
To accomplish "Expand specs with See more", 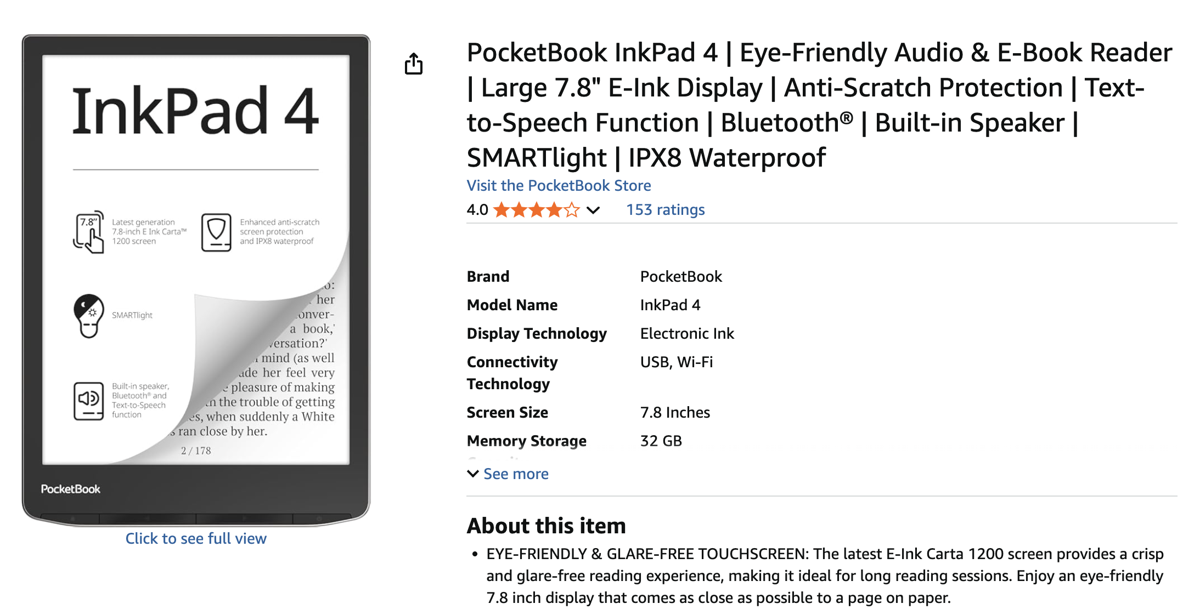I will tap(516, 474).
